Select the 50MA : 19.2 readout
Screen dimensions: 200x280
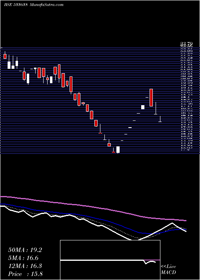click(25, 250)
